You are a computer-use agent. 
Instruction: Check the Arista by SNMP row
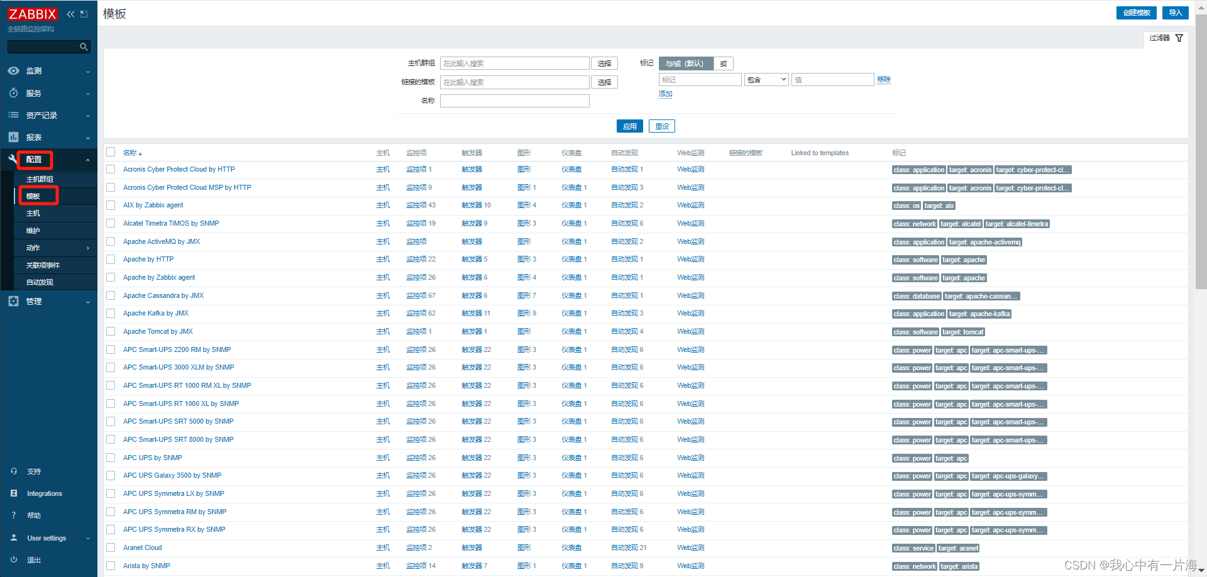coord(111,566)
